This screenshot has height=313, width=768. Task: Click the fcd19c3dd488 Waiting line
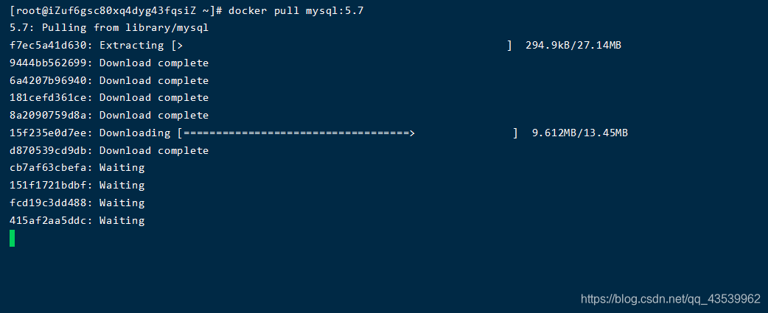pyautogui.click(x=77, y=203)
